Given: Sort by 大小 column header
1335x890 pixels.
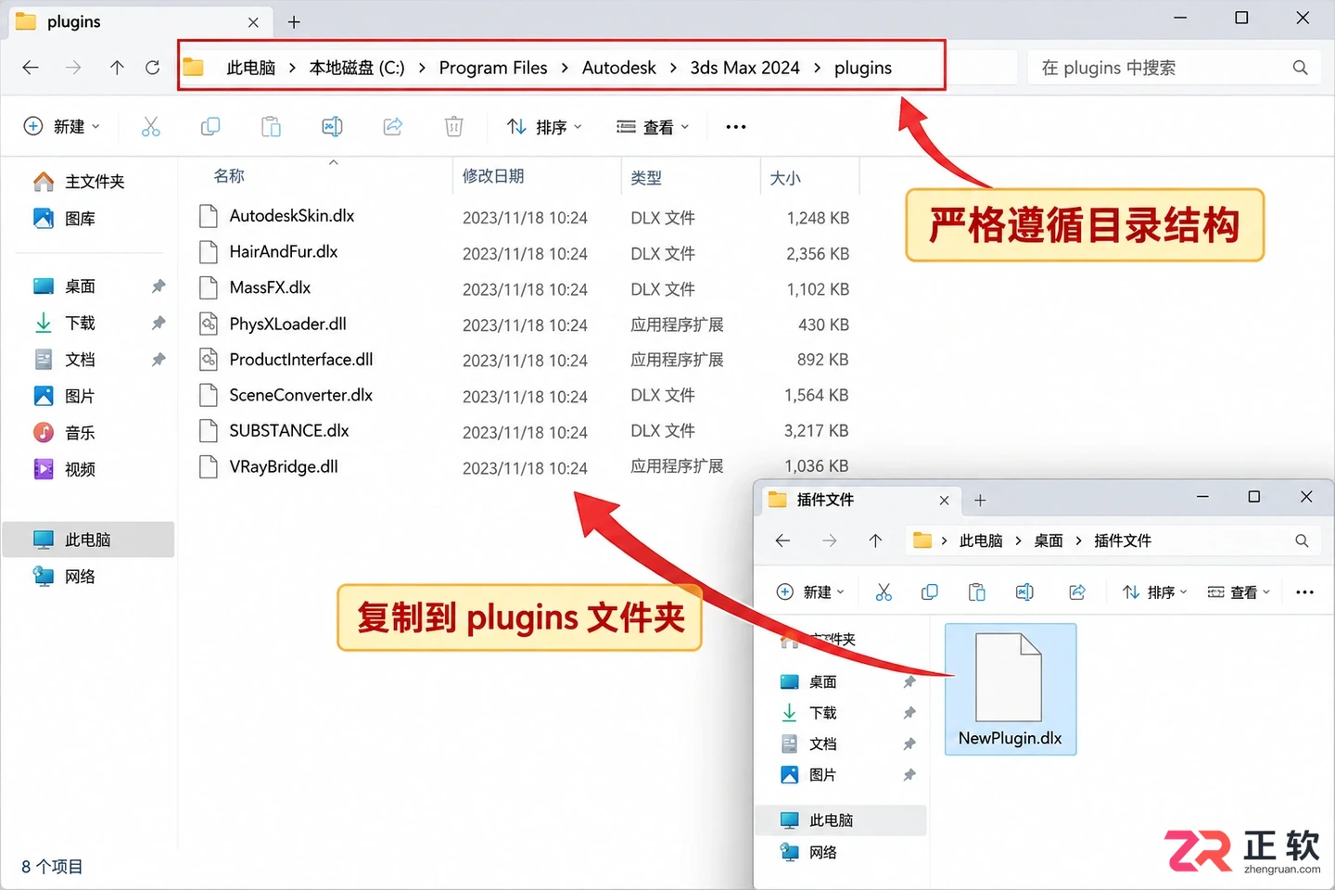Looking at the screenshot, I should (x=785, y=177).
